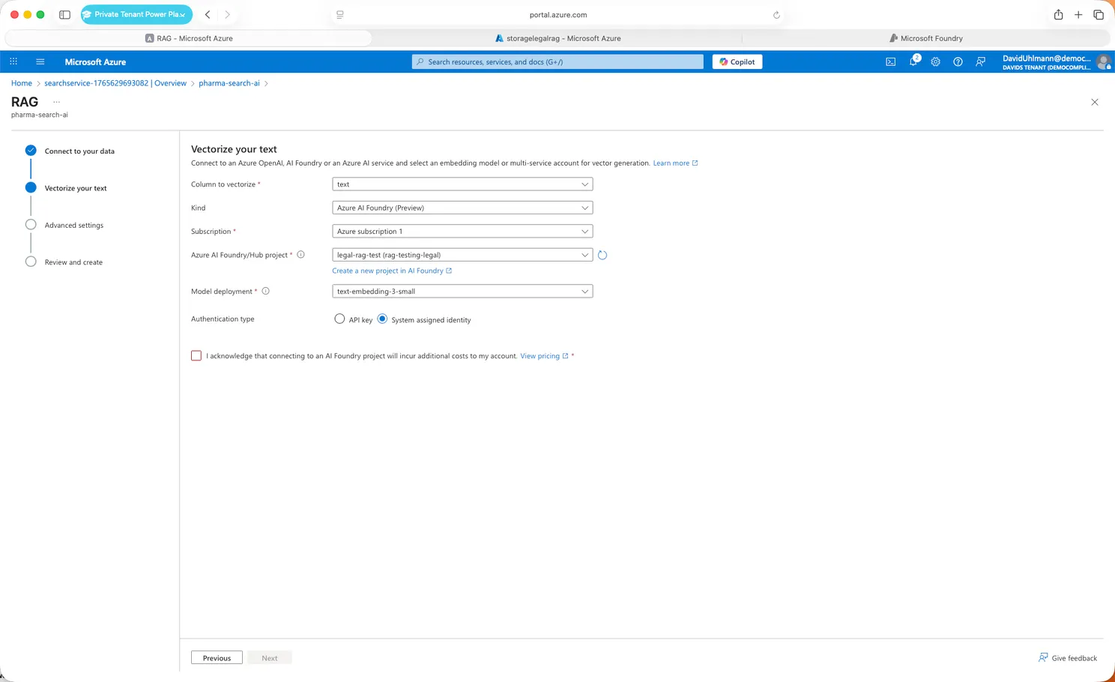Open the Help question mark icon

coord(958,61)
